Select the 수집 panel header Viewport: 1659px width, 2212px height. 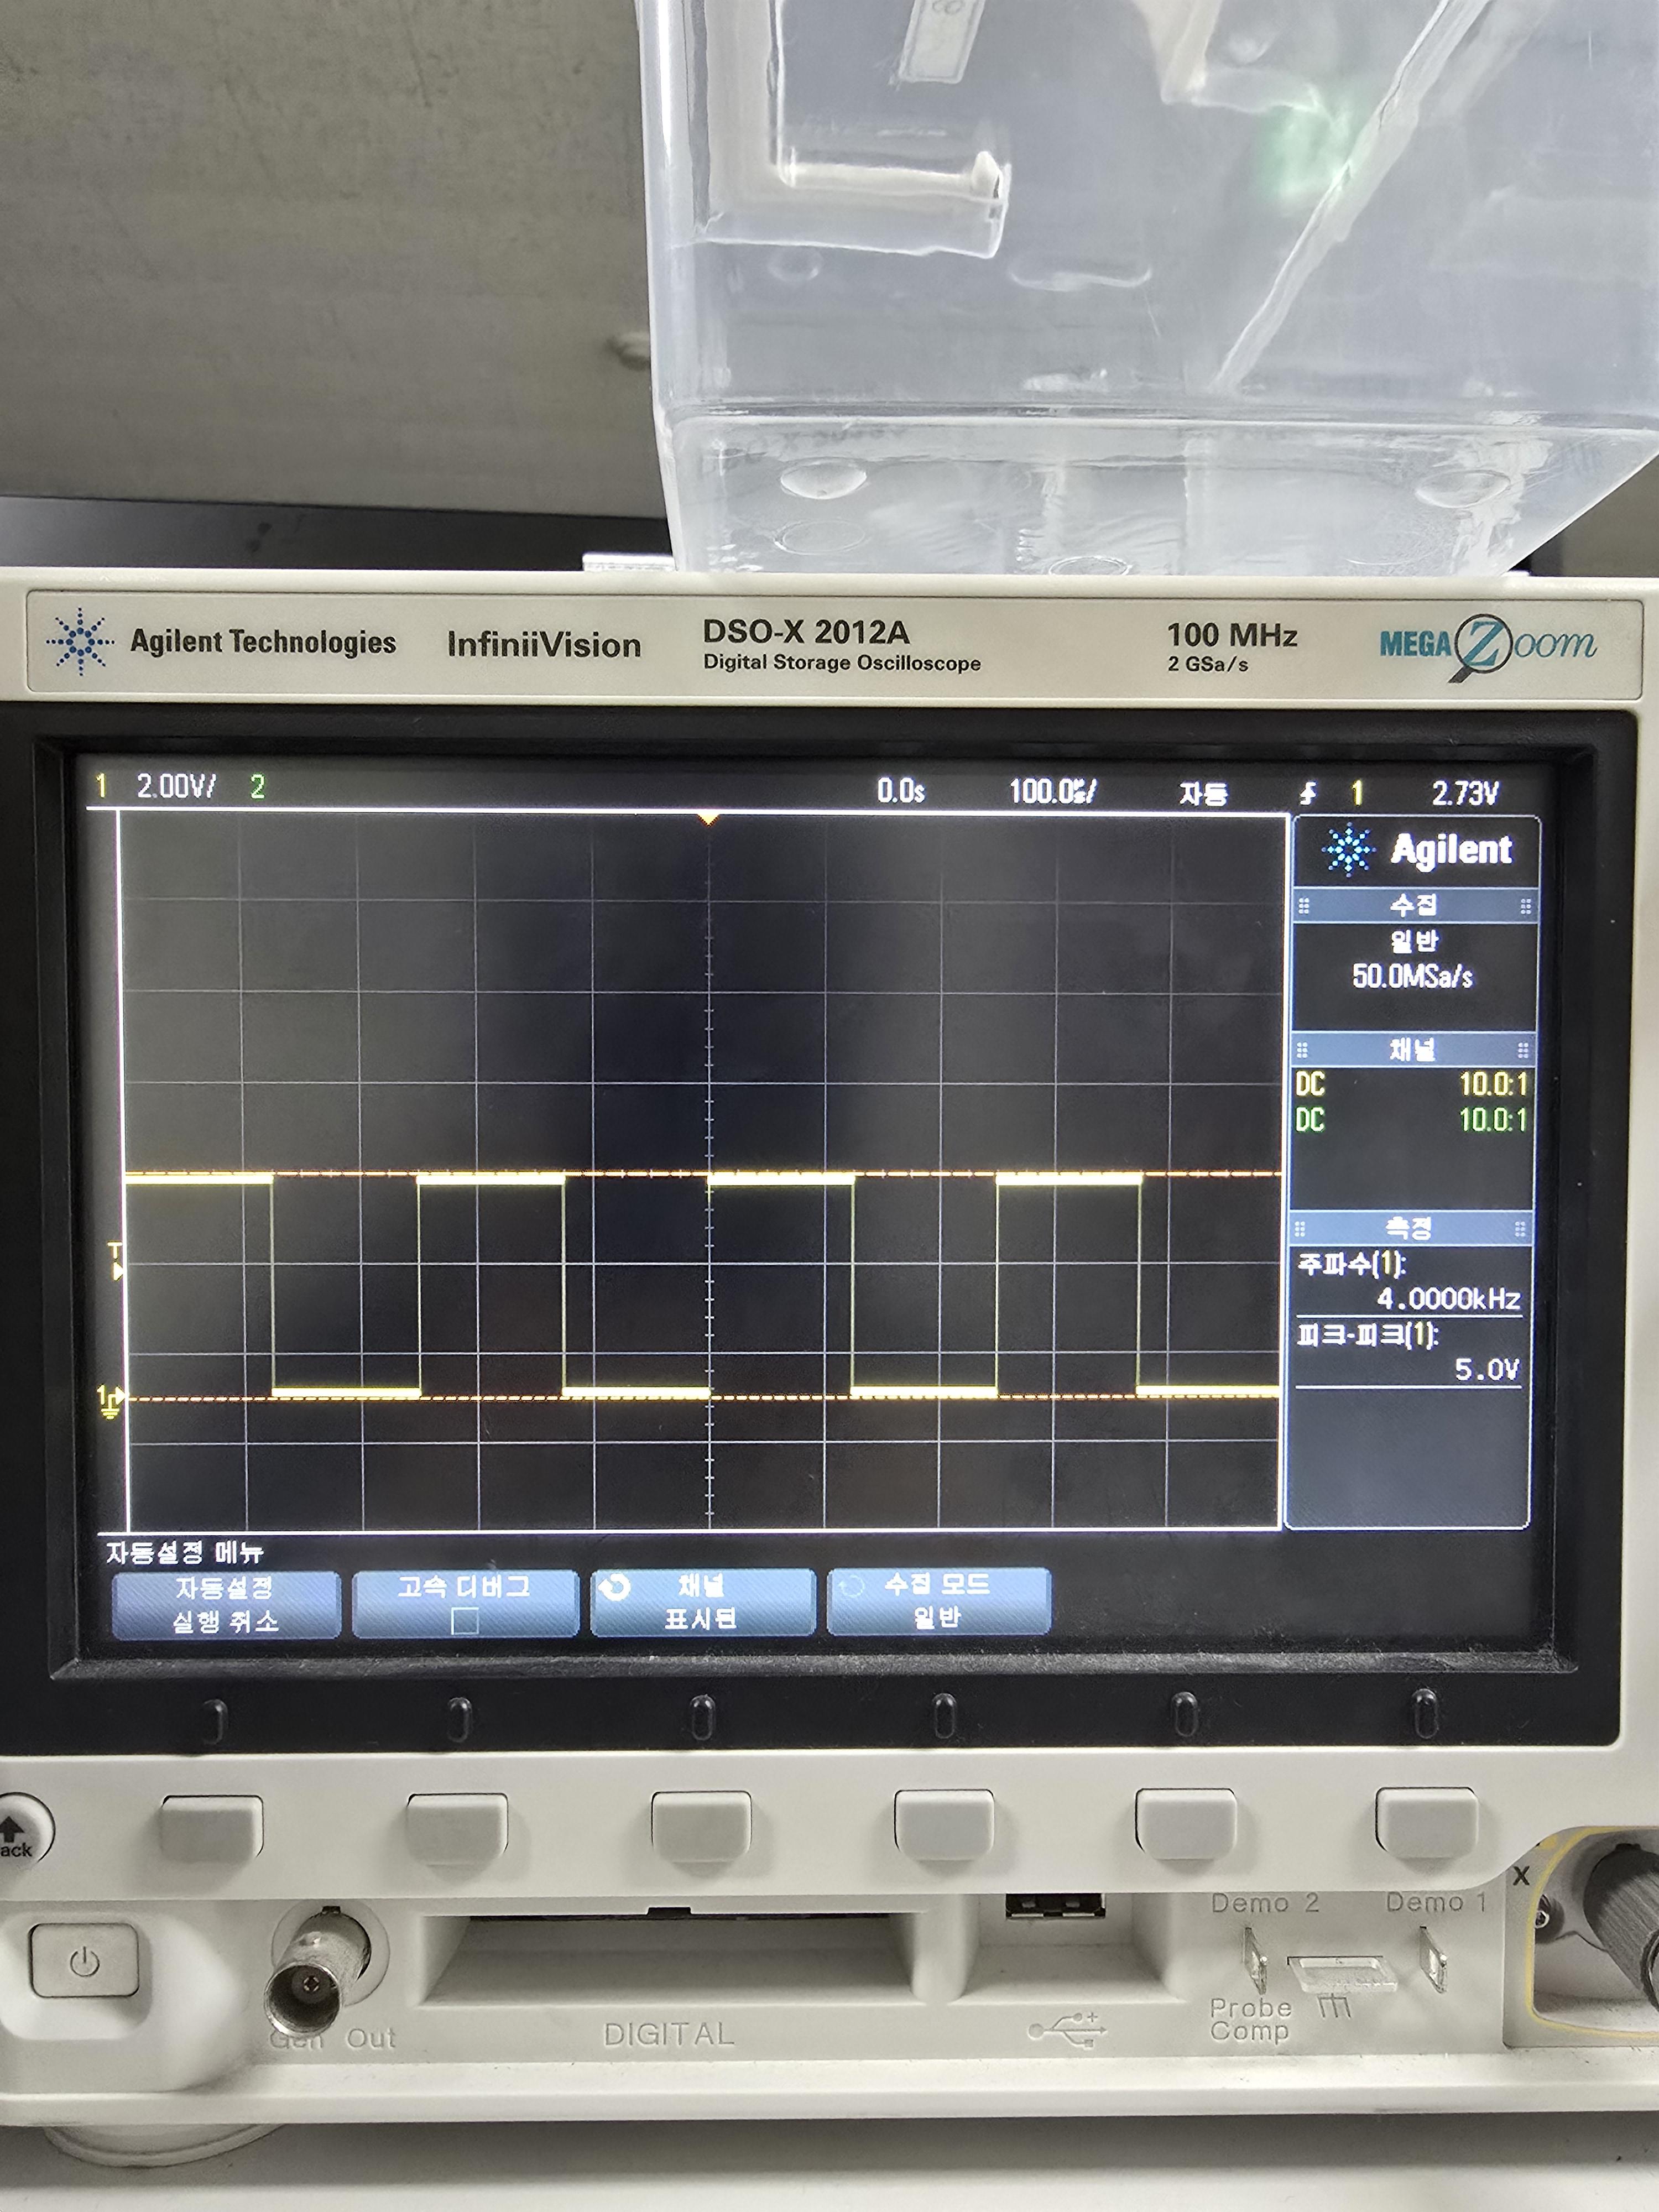click(x=1413, y=906)
